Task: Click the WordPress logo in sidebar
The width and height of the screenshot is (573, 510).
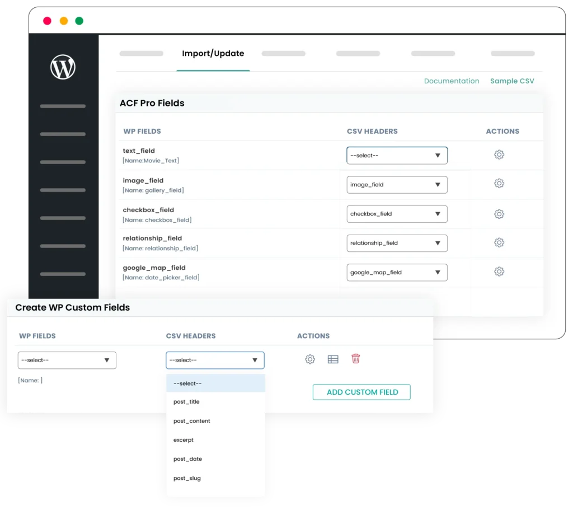Action: 63,67
